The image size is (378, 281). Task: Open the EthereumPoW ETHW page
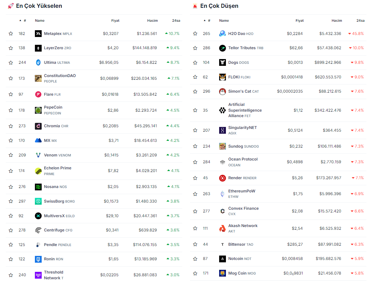[x=242, y=194]
